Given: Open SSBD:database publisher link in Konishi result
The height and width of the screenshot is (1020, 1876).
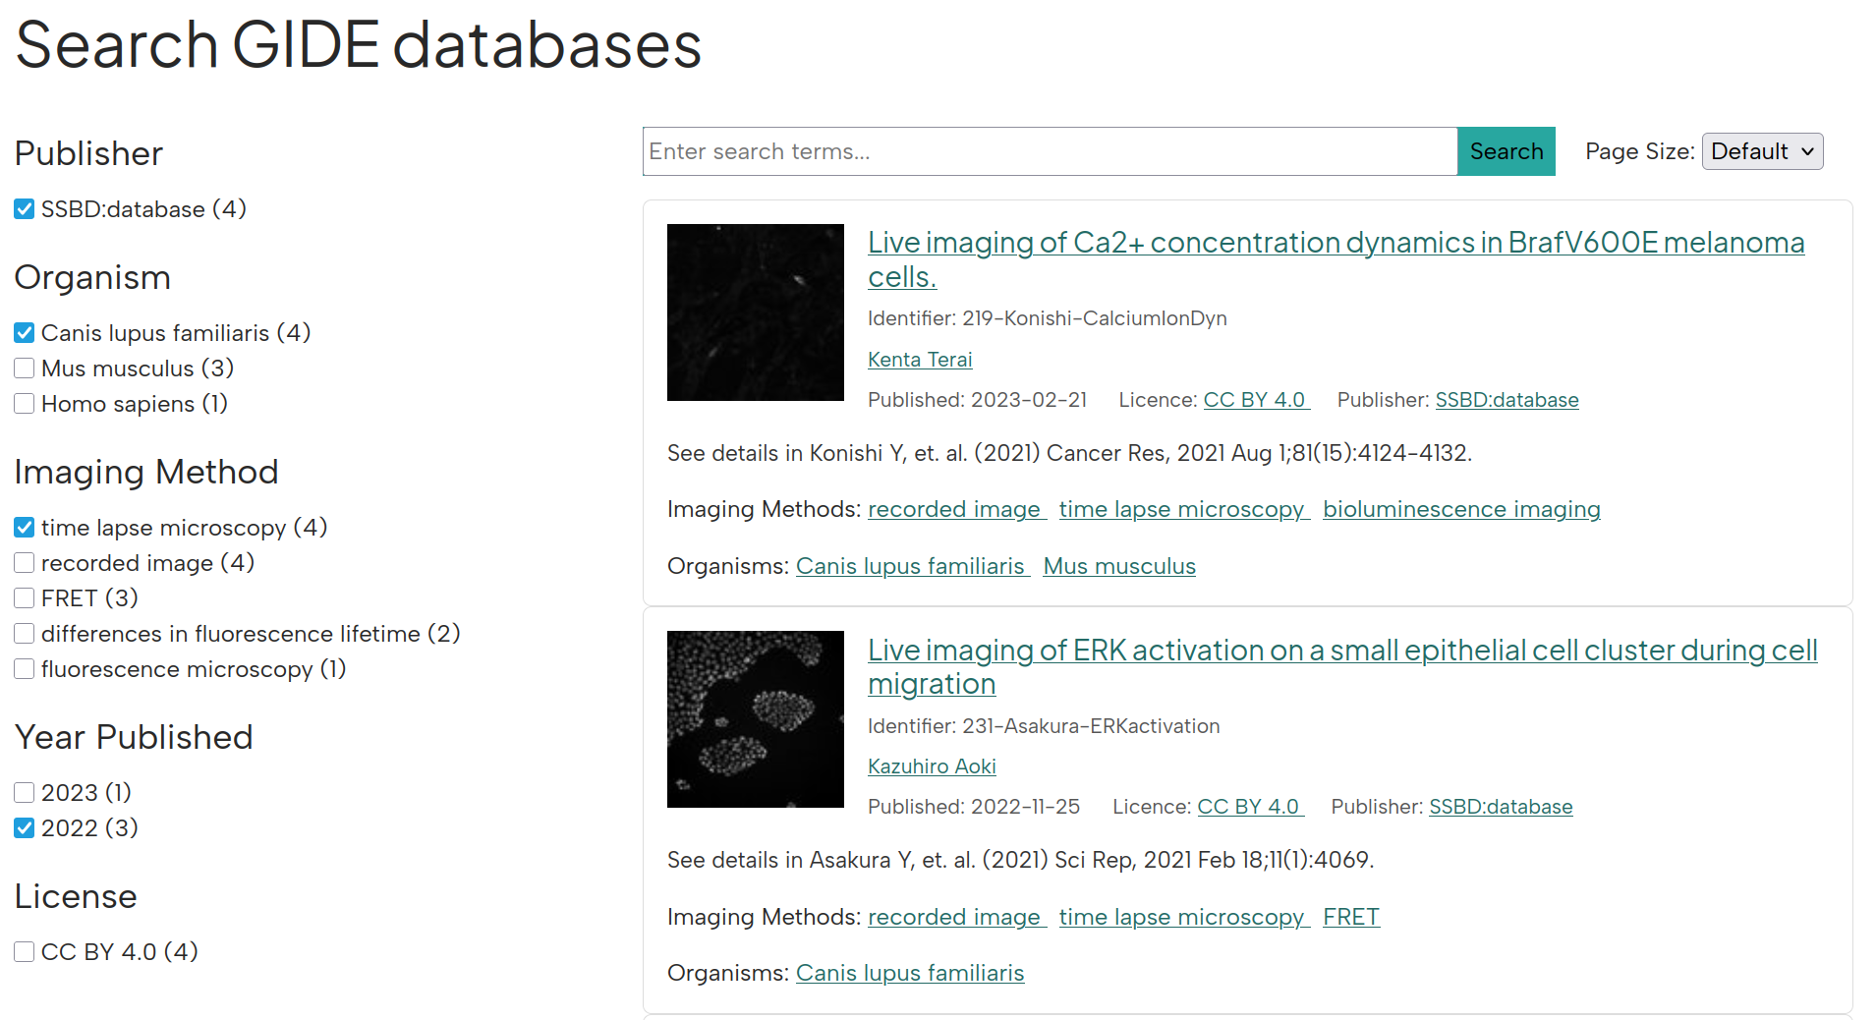Looking at the screenshot, I should pyautogui.click(x=1506, y=400).
